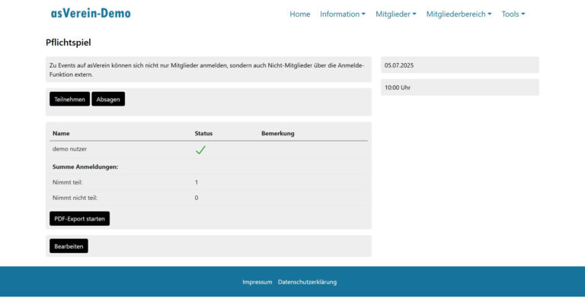585x301 pixels.
Task: Click the green checkmark status icon
Action: (200, 150)
